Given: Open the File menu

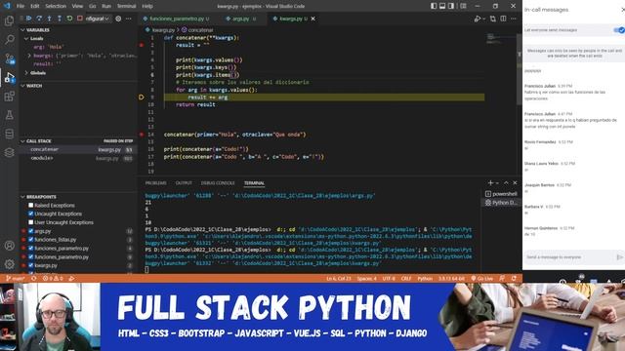Looking at the screenshot, I should tap(21, 6).
